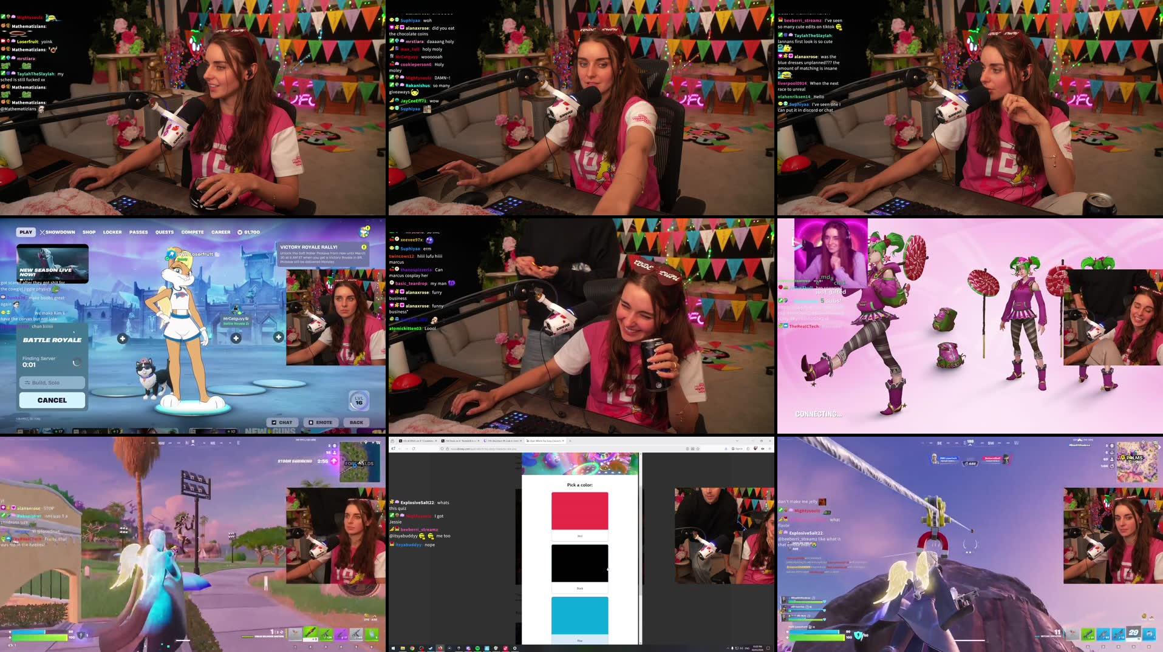Click the LVL 16 level badge in the lobby

[x=358, y=401]
